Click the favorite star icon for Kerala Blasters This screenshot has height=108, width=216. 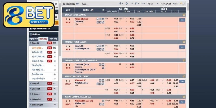click(x=103, y=19)
